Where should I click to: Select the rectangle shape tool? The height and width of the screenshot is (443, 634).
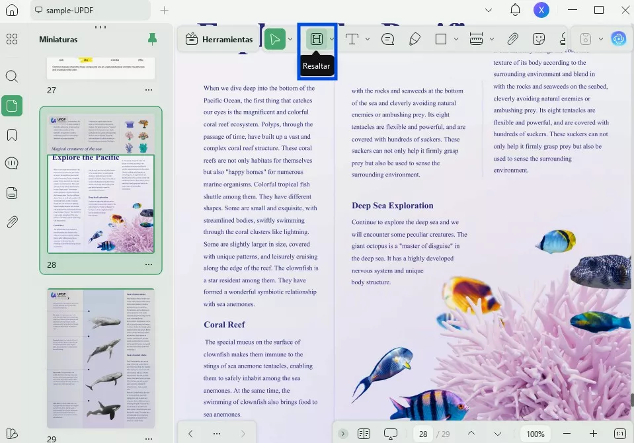pos(441,39)
